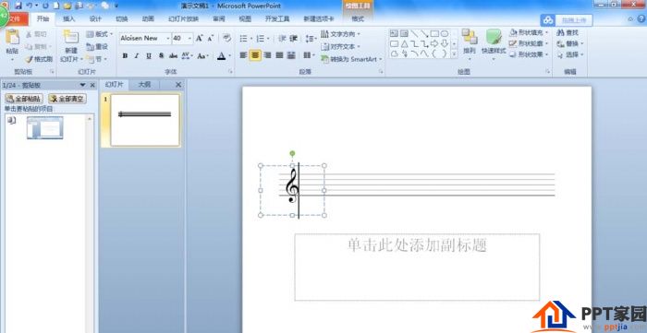Switch to the Outline pane tab

coord(144,85)
